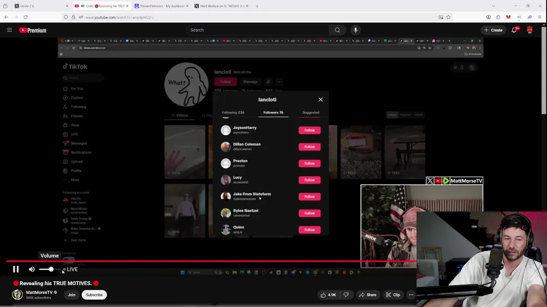Screen dimensions: 547x307
Task: Open the browser account icon
Action: pos(488,17)
